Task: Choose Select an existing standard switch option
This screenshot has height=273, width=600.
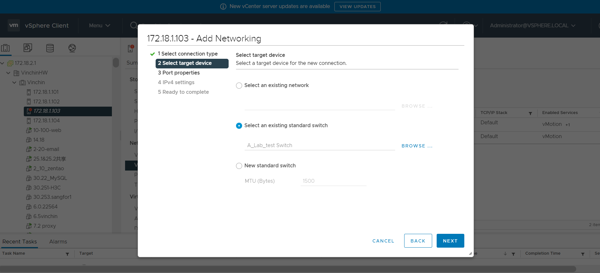Action: [239, 126]
